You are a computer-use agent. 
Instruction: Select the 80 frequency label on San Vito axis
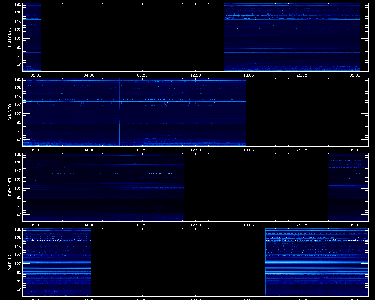pos(19,123)
